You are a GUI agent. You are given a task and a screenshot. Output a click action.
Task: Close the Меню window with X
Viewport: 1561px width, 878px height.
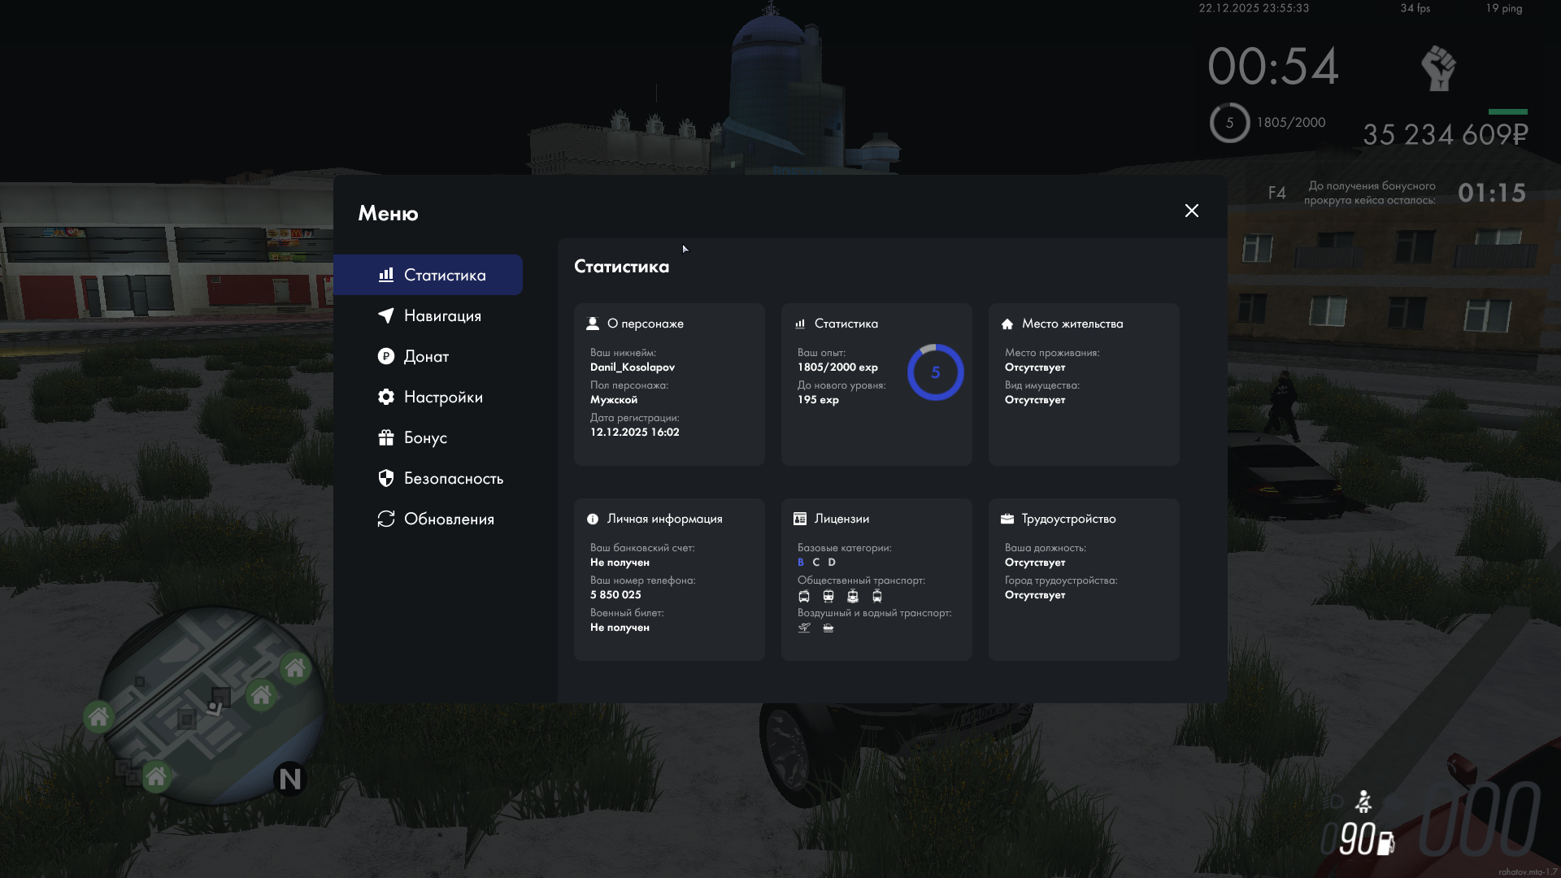[x=1191, y=211]
